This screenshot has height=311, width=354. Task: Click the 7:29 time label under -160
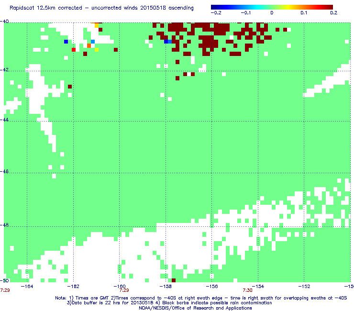coord(124,290)
